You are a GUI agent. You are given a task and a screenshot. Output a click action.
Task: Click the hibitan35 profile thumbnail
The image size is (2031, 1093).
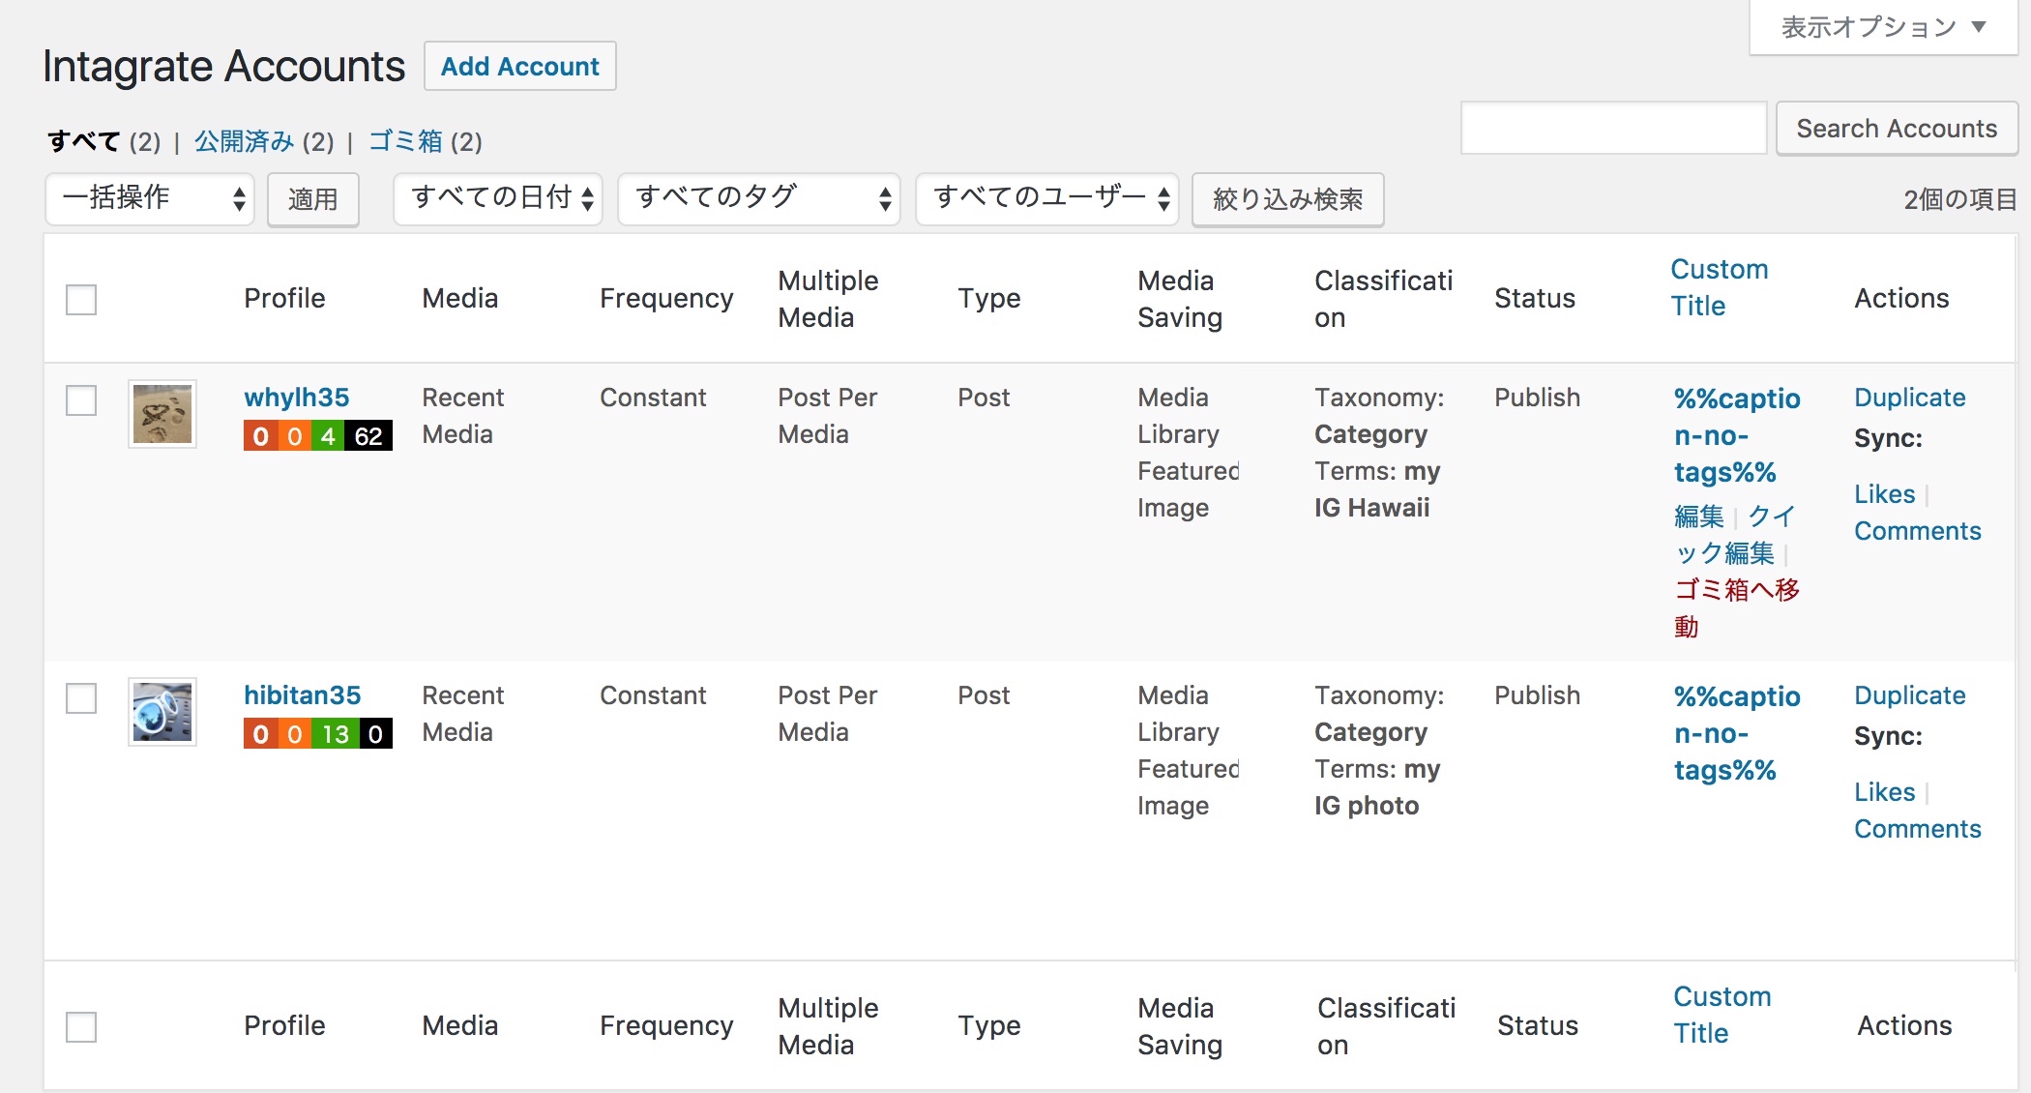click(162, 712)
